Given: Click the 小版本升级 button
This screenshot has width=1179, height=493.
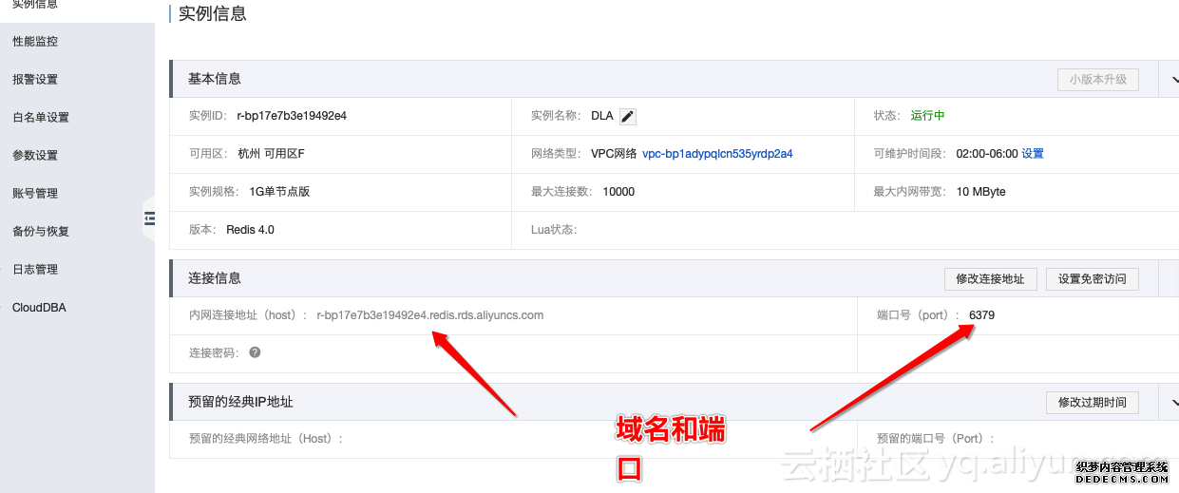Looking at the screenshot, I should click(x=1097, y=80).
